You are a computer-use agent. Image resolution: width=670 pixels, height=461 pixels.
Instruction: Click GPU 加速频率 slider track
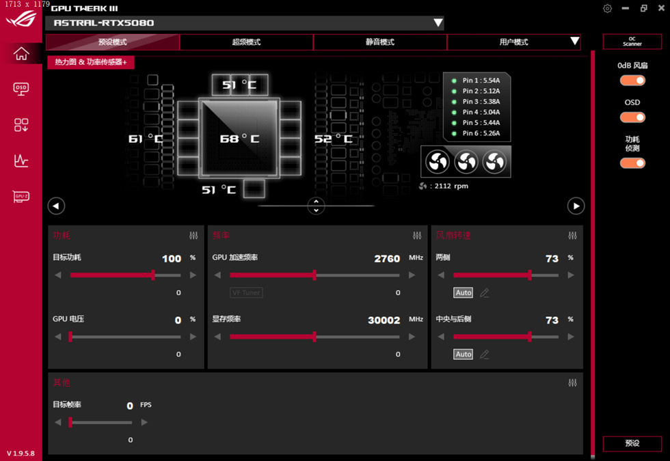(x=314, y=275)
